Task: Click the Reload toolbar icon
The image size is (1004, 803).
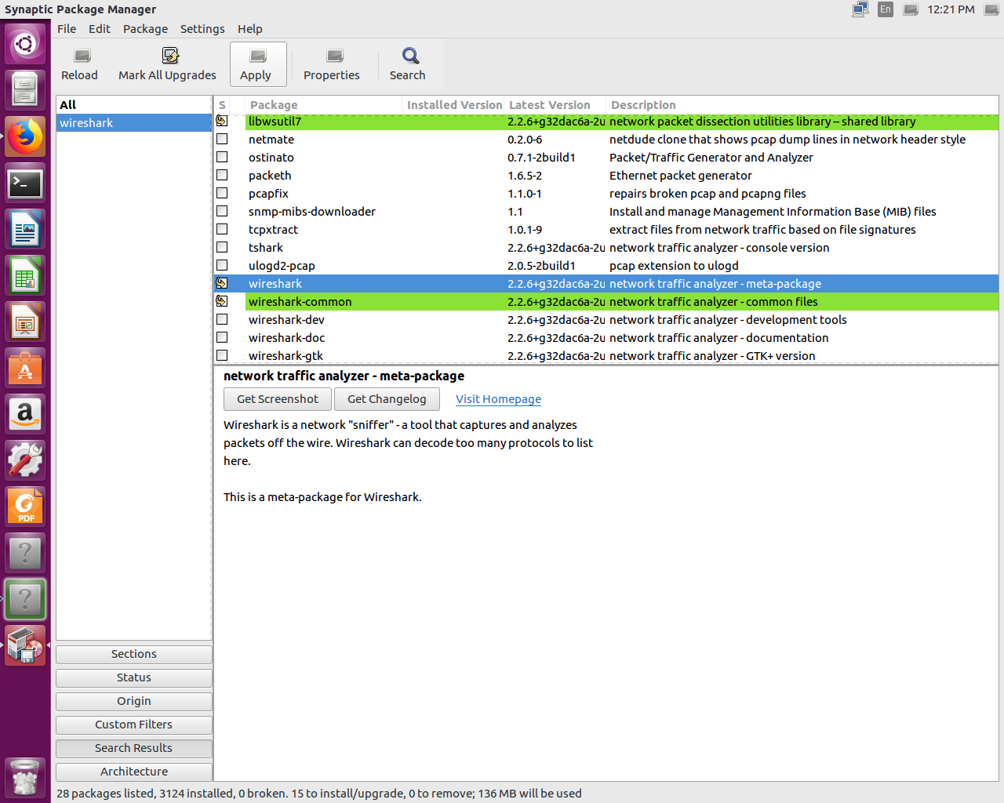Action: (x=82, y=56)
